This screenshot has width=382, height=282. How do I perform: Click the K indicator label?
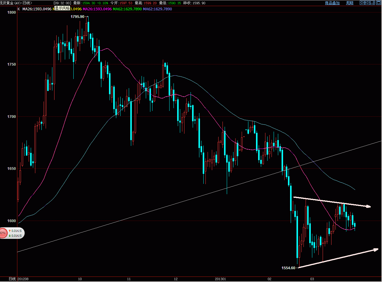tap(19, 9)
